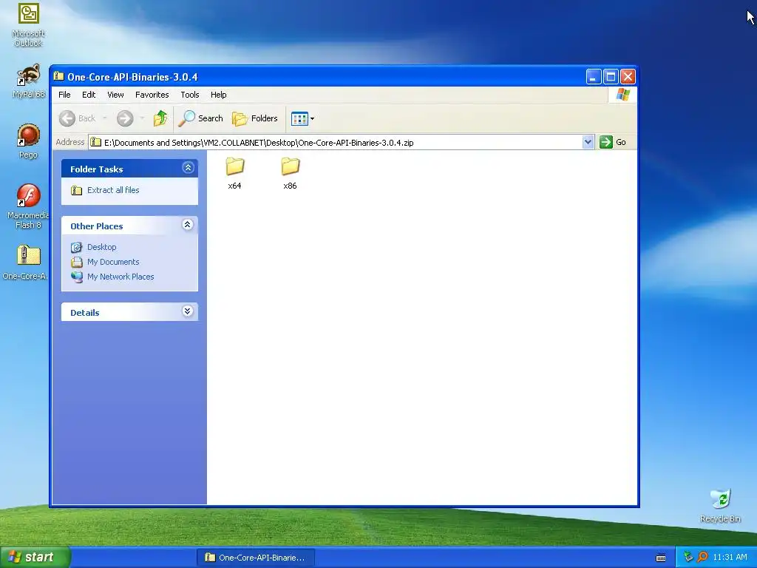The width and height of the screenshot is (757, 568).
Task: Open the Edit menu
Action: tap(89, 95)
